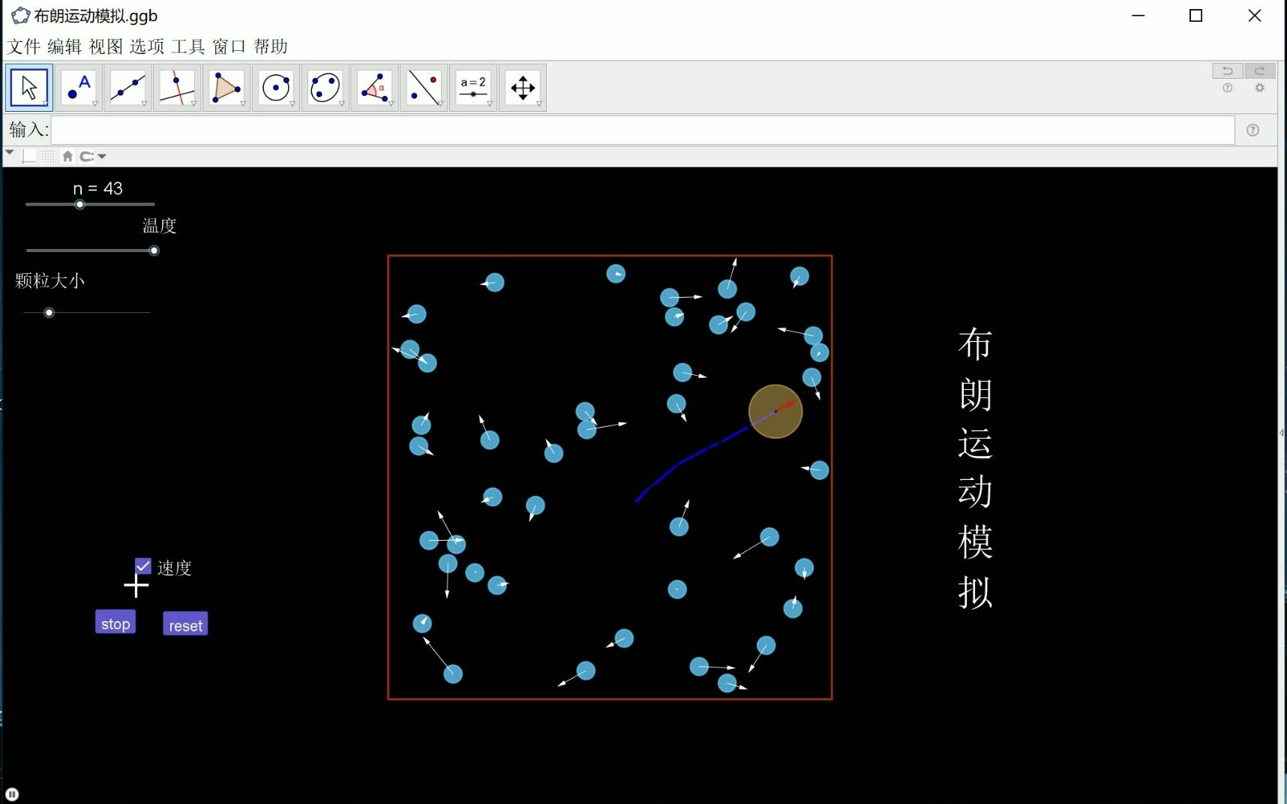
Task: Select the Circle with Center tool
Action: pyautogui.click(x=274, y=87)
